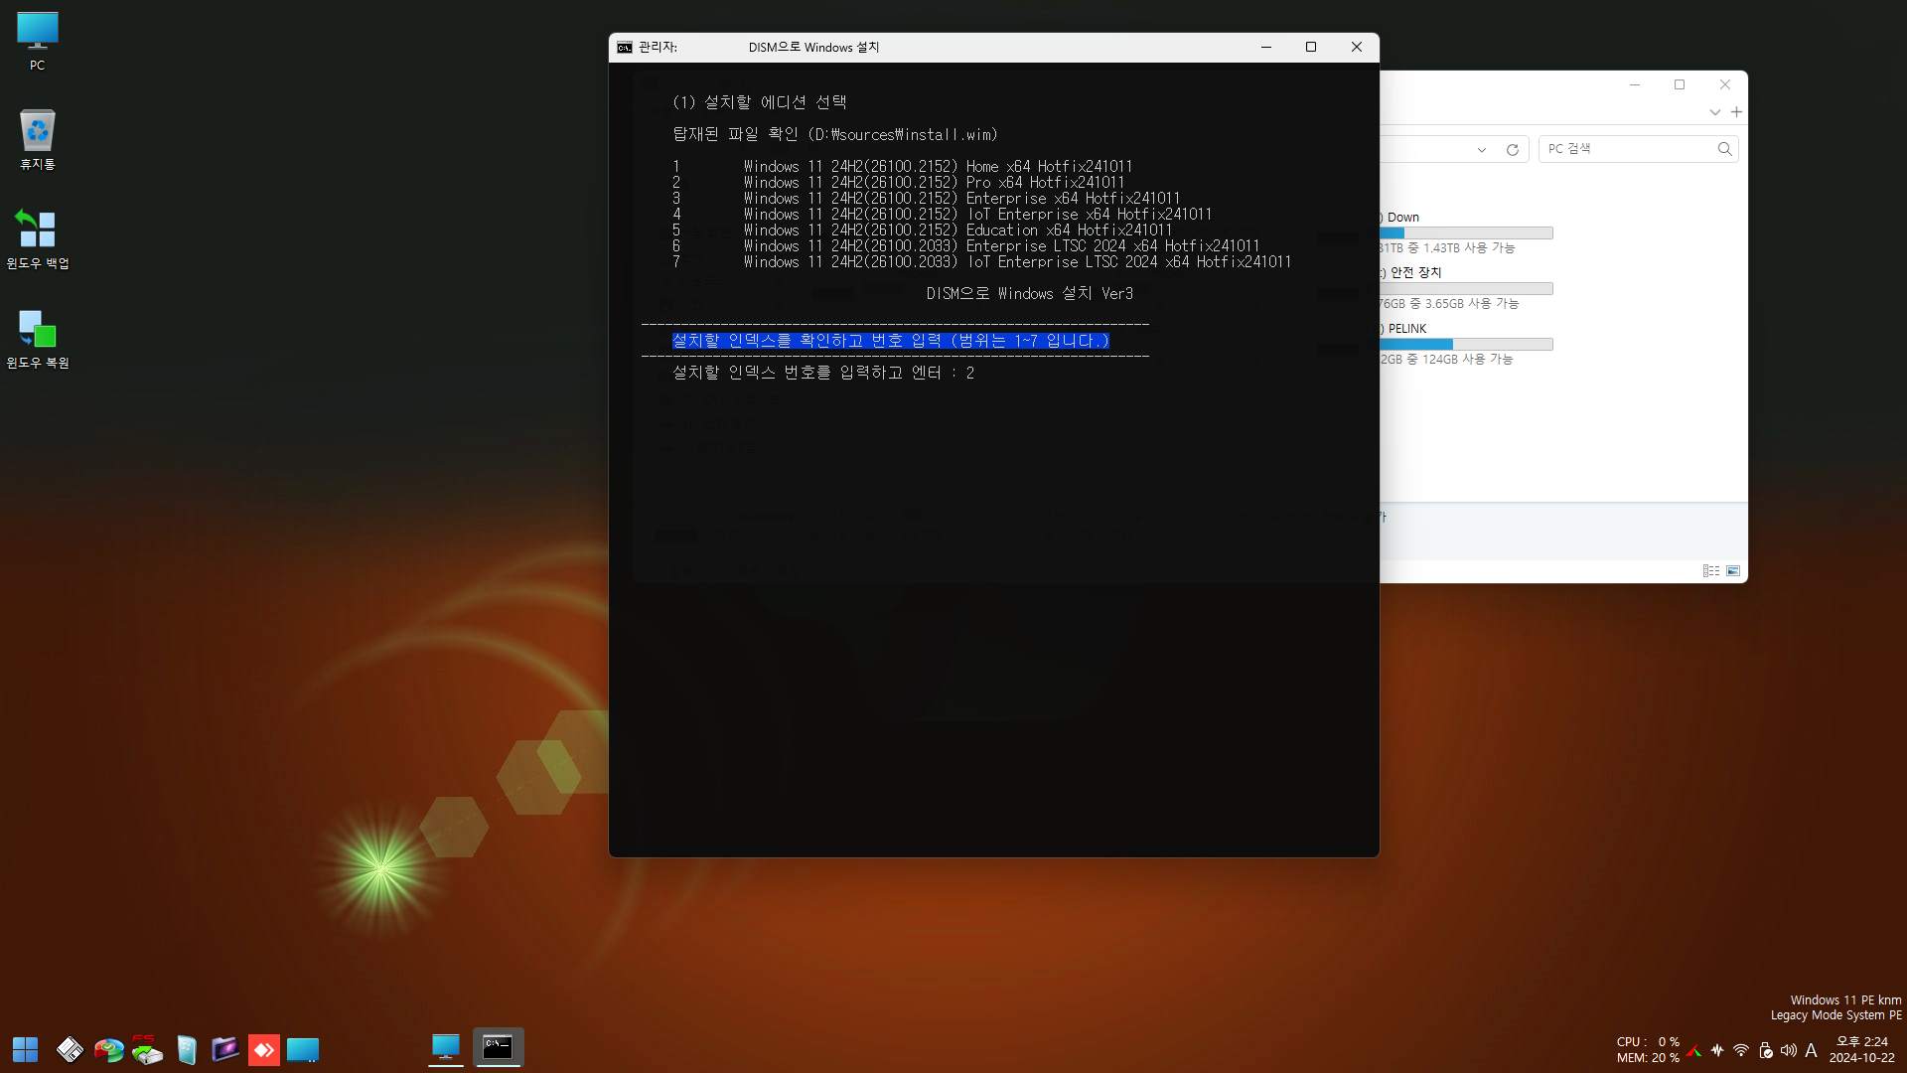Toggle the IME language indicator A
The image size is (1907, 1073).
pyautogui.click(x=1811, y=1050)
